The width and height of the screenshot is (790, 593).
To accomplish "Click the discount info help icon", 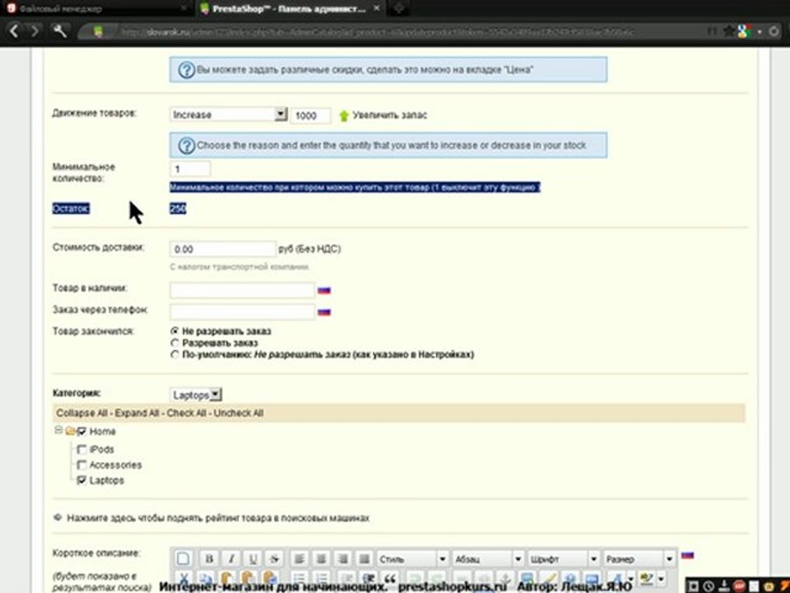I will coord(187,70).
